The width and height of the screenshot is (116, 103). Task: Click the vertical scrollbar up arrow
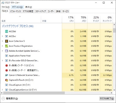click(x=114, y=25)
